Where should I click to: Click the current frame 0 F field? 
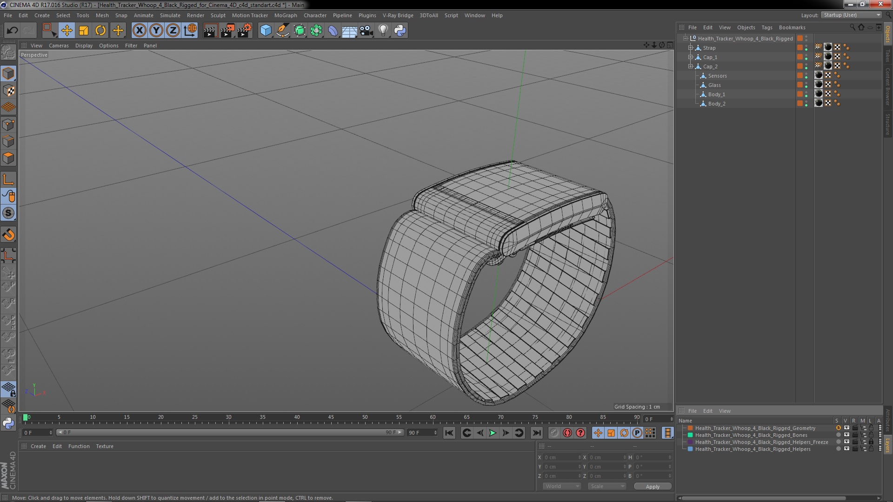(38, 433)
